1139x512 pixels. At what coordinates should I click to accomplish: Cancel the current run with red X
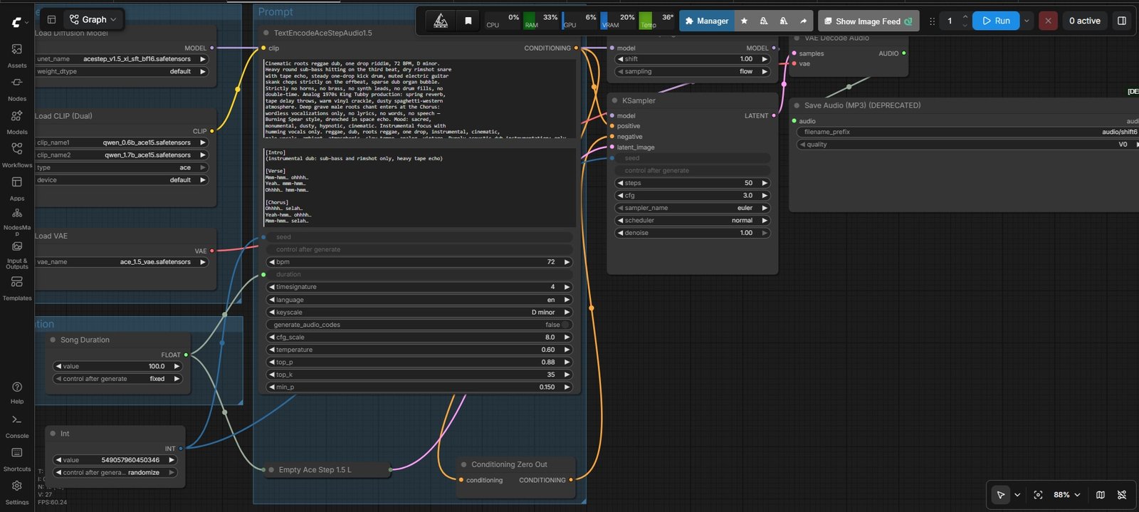pyautogui.click(x=1048, y=21)
